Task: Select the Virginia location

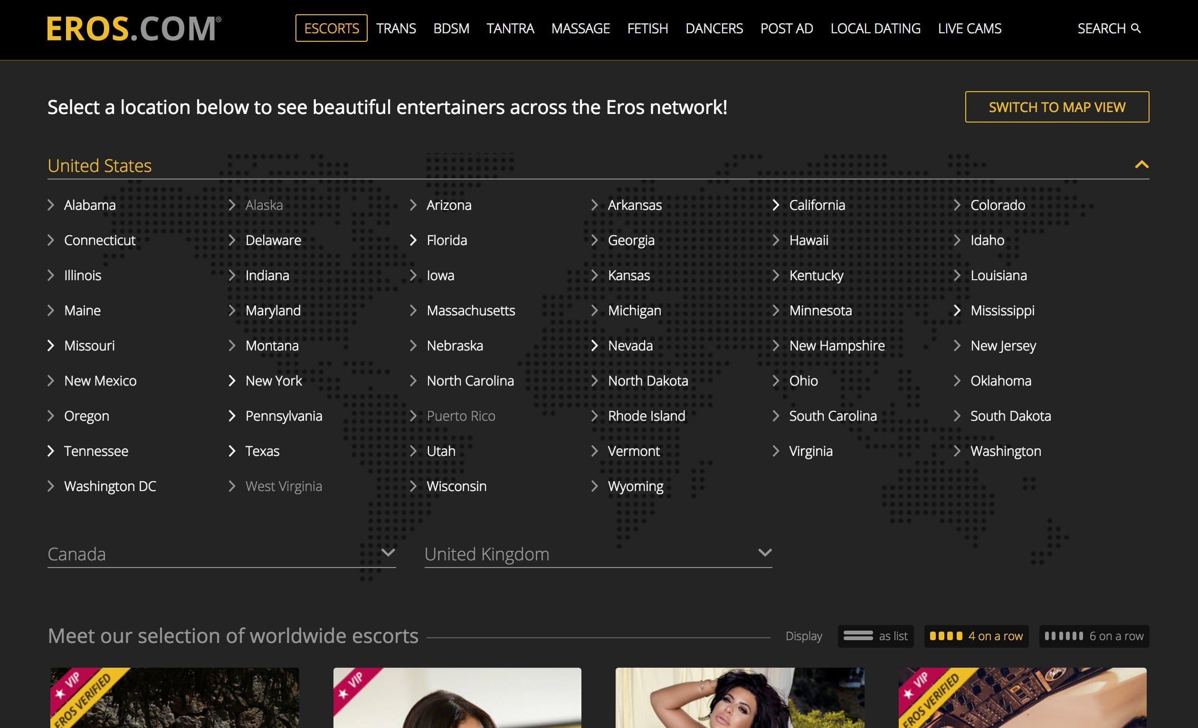Action: pyautogui.click(x=810, y=451)
